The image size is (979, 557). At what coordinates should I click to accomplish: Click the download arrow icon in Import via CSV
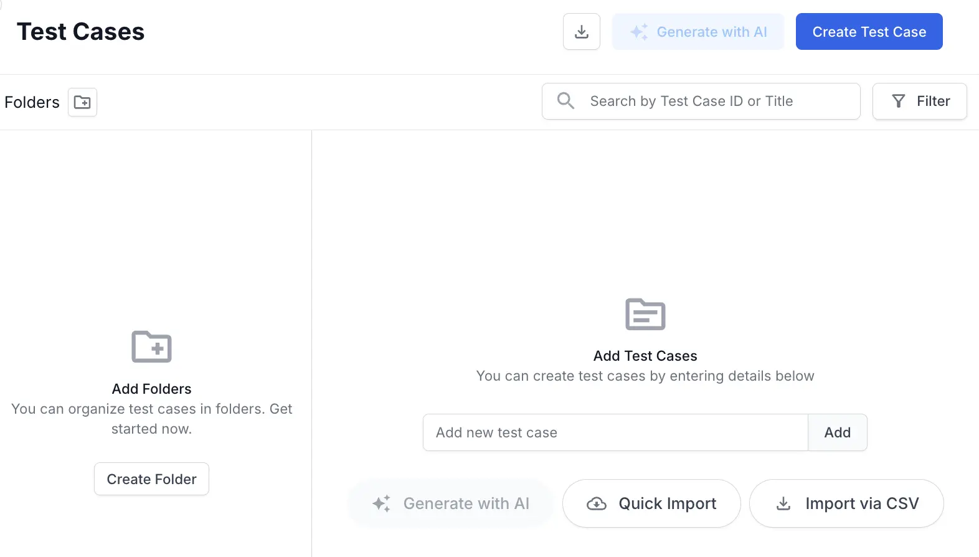(783, 503)
